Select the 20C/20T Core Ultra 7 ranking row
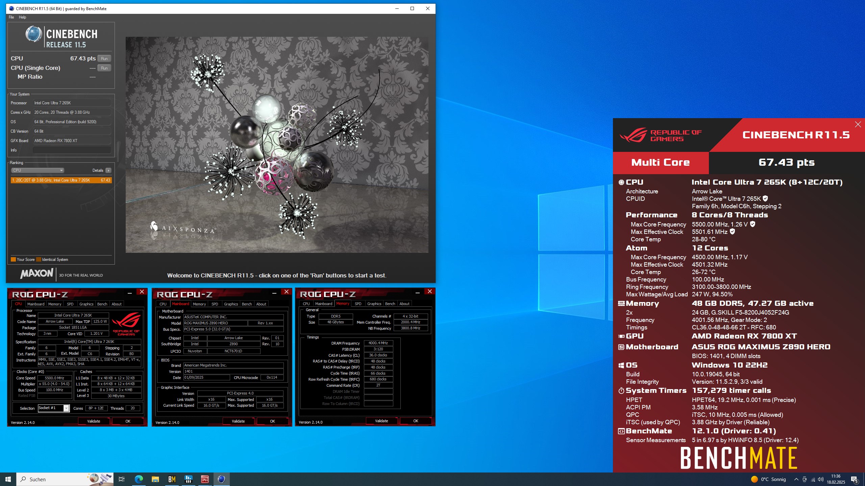 (61, 180)
